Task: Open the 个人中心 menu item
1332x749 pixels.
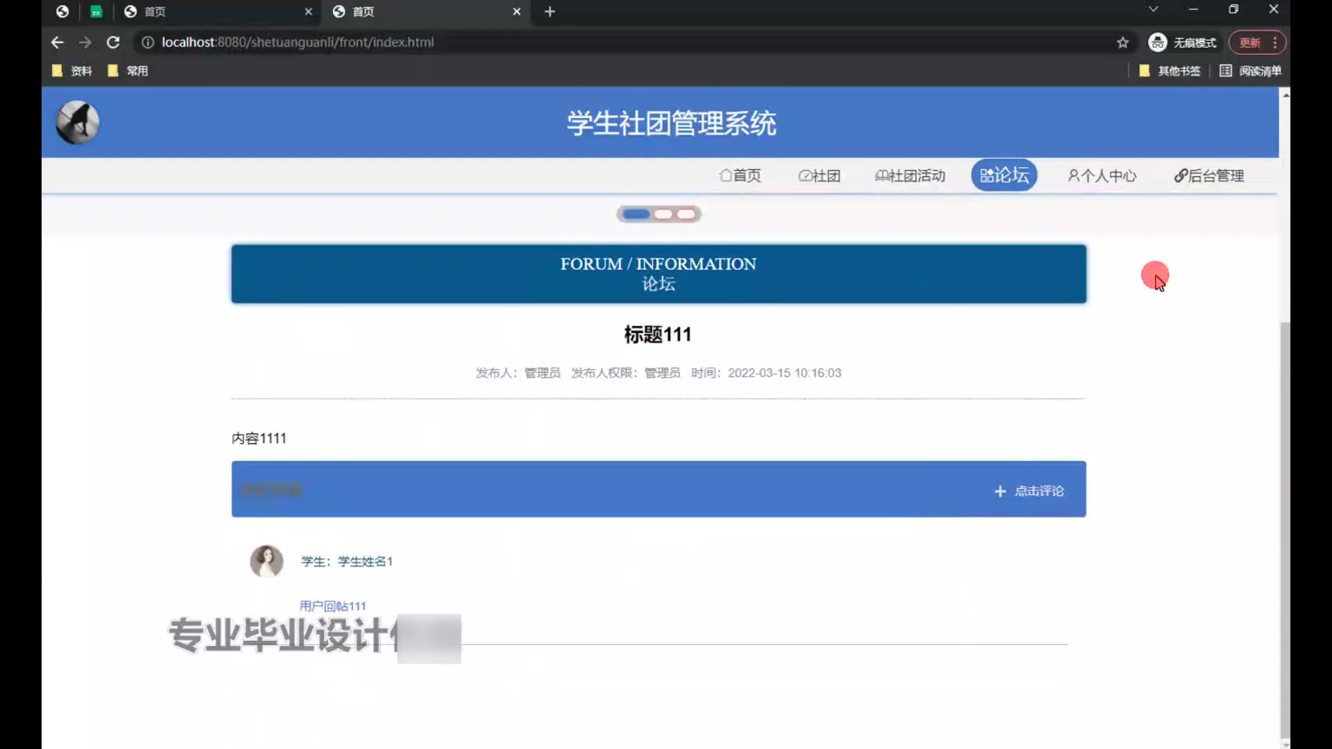Action: [x=1102, y=175]
